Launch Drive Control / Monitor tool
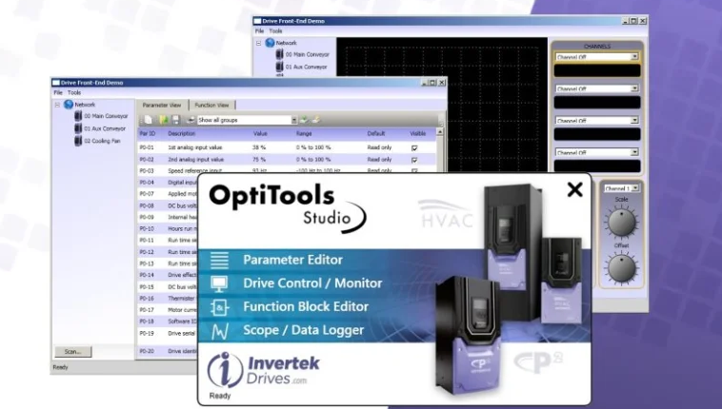Image resolution: width=722 pixels, height=409 pixels. 312,283
